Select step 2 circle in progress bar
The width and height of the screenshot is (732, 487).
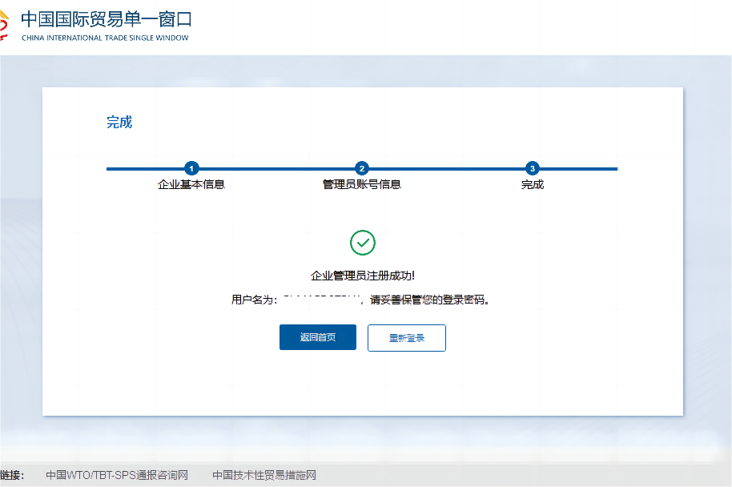362,168
